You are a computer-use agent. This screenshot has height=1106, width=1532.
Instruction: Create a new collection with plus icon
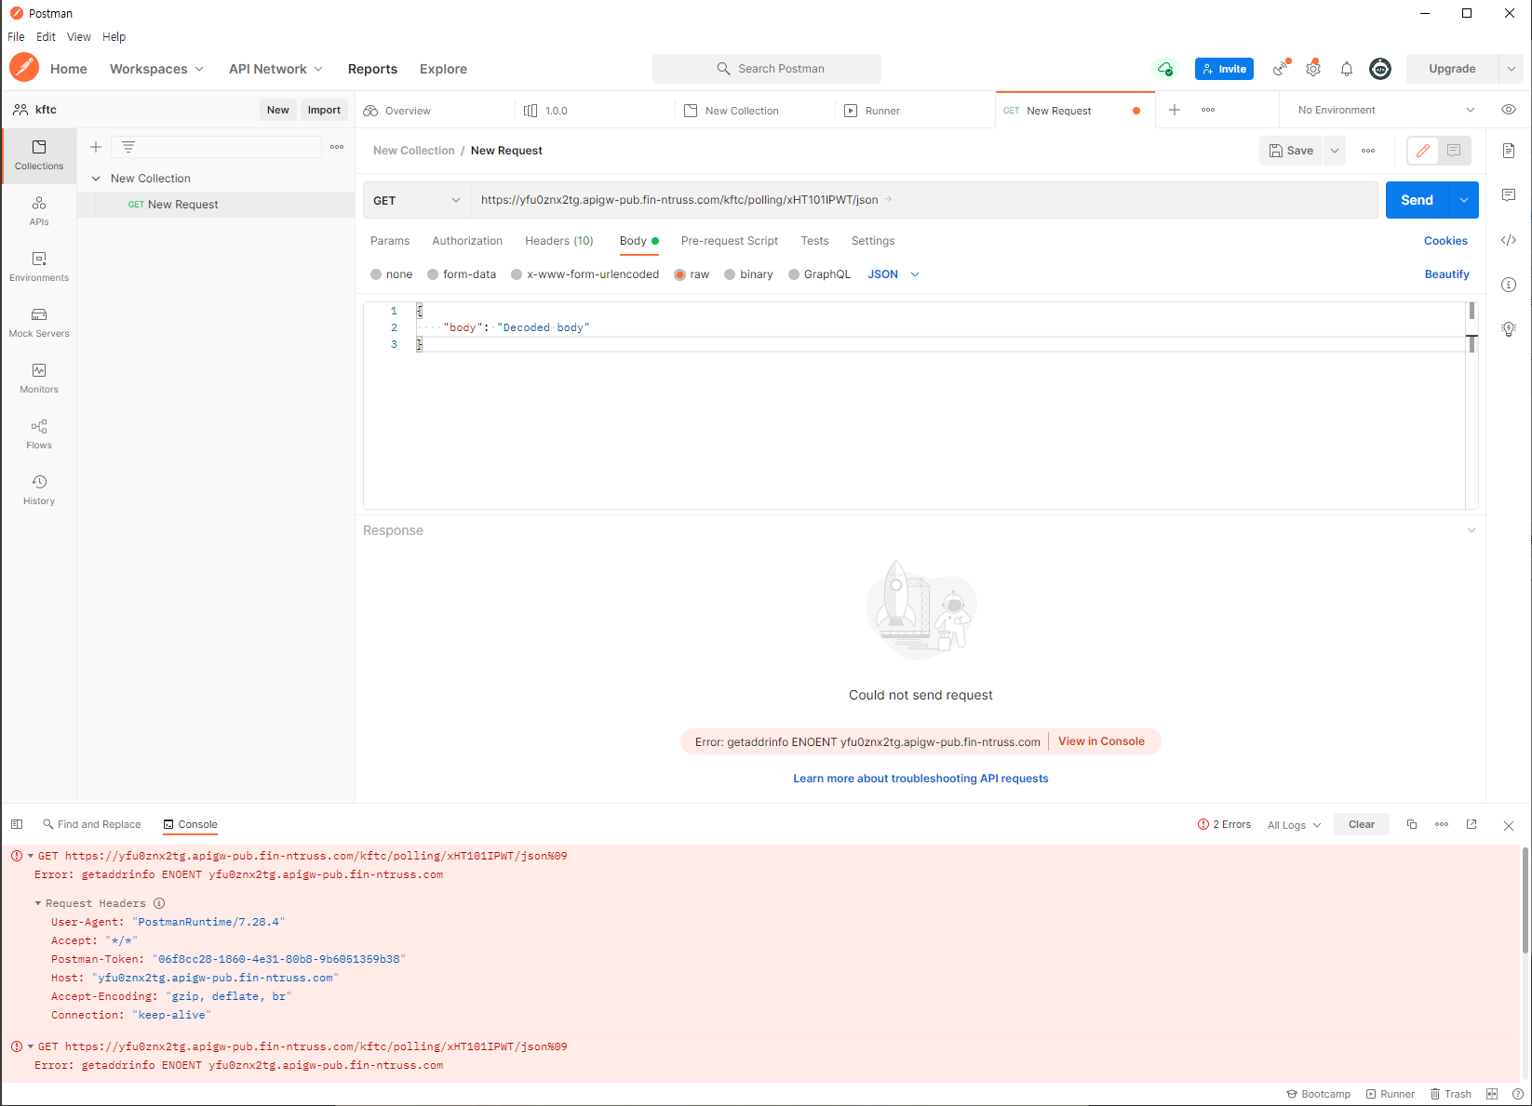[95, 147]
